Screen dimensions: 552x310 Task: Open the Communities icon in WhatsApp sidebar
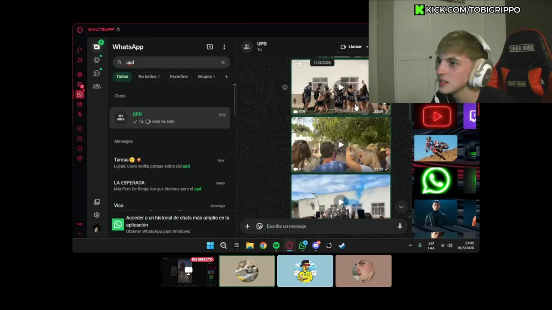click(97, 86)
